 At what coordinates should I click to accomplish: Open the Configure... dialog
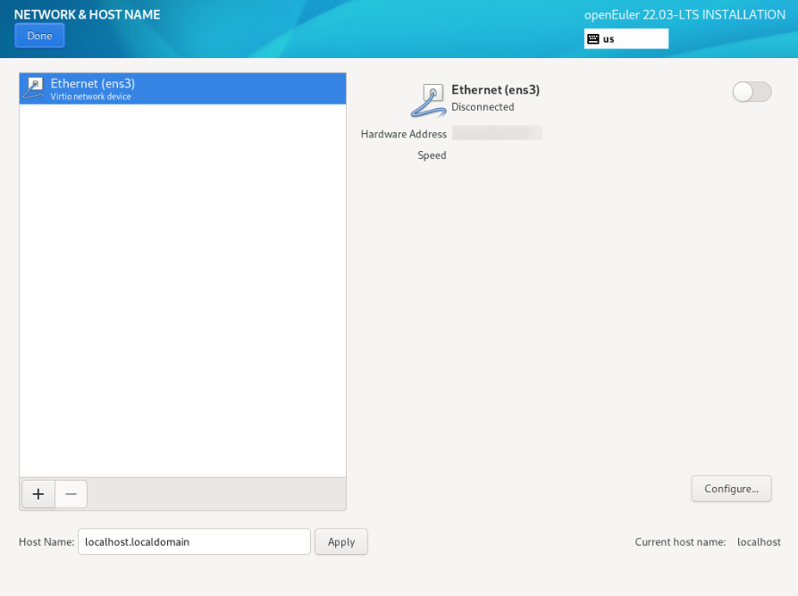click(731, 489)
